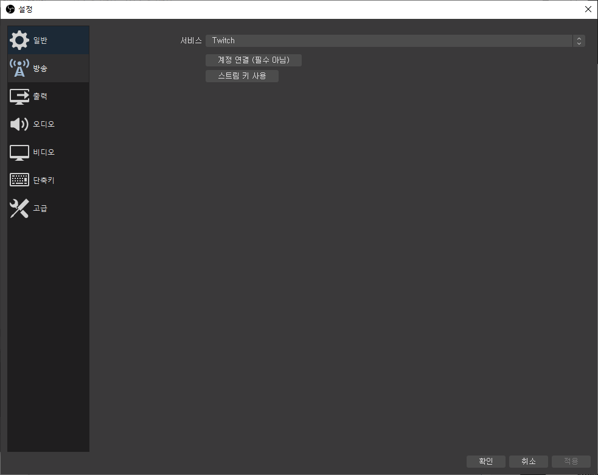Select the 오디오 speaker icon
598x475 pixels.
tap(19, 124)
